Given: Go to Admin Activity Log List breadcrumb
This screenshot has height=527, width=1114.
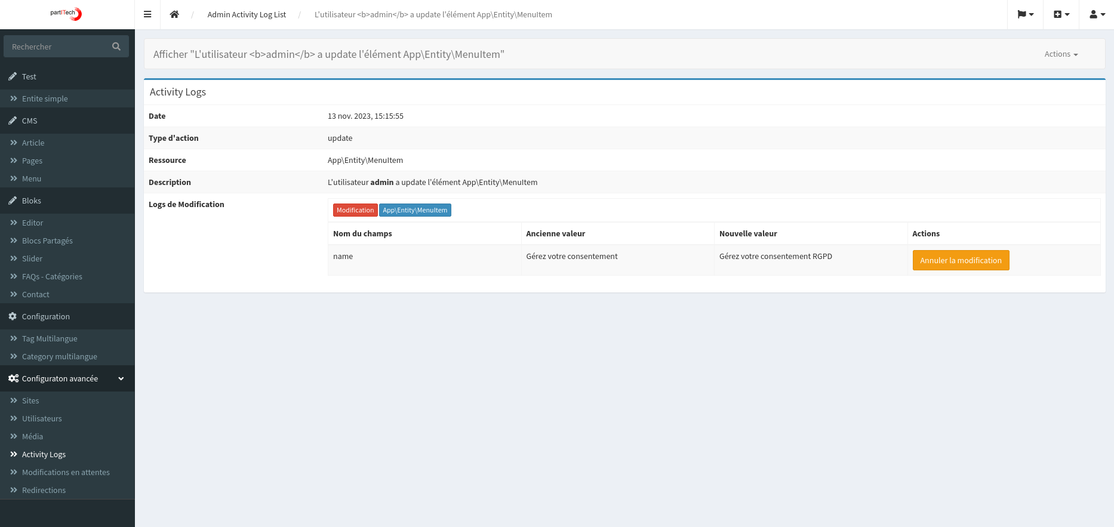Looking at the screenshot, I should point(247,14).
